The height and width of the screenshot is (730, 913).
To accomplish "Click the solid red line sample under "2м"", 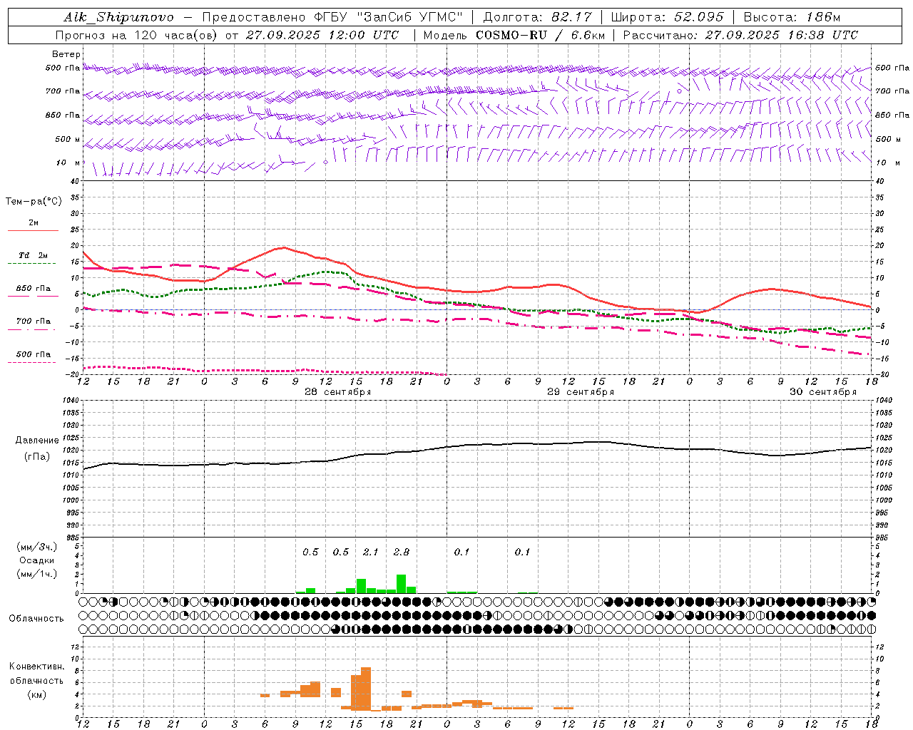I will [x=33, y=231].
